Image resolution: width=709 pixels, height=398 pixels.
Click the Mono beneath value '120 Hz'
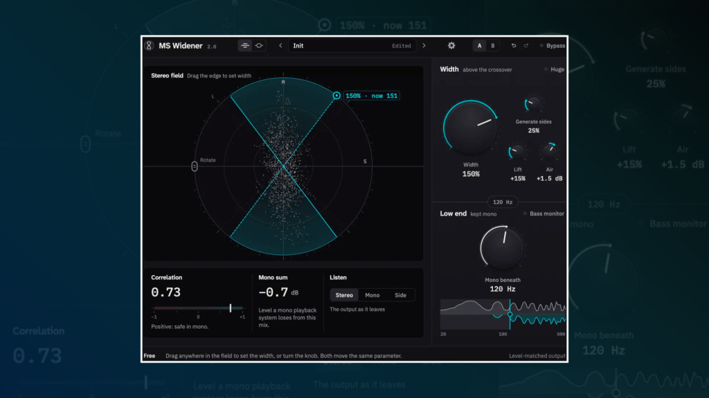503,290
